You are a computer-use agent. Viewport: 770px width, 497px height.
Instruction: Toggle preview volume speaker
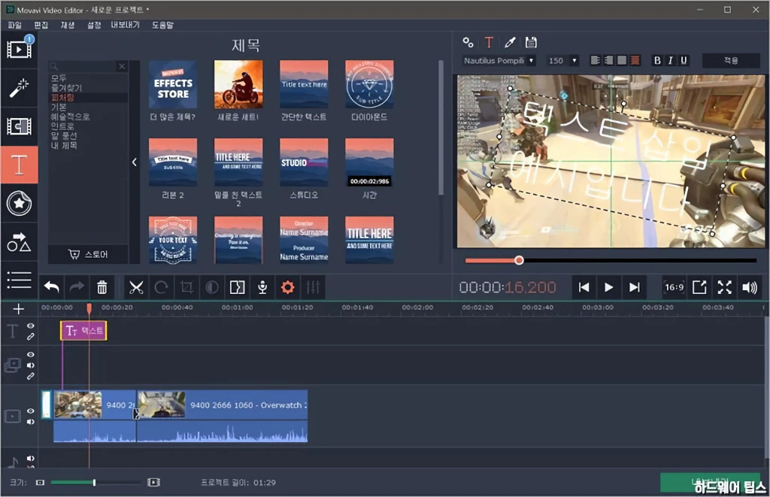[x=750, y=287]
